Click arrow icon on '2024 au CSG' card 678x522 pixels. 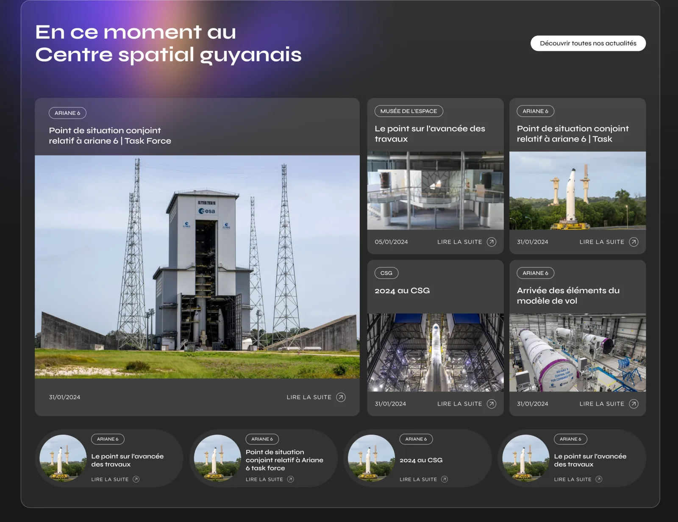tap(491, 404)
